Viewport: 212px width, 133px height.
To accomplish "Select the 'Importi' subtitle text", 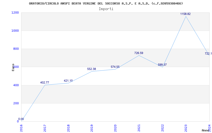I will [106, 9].
